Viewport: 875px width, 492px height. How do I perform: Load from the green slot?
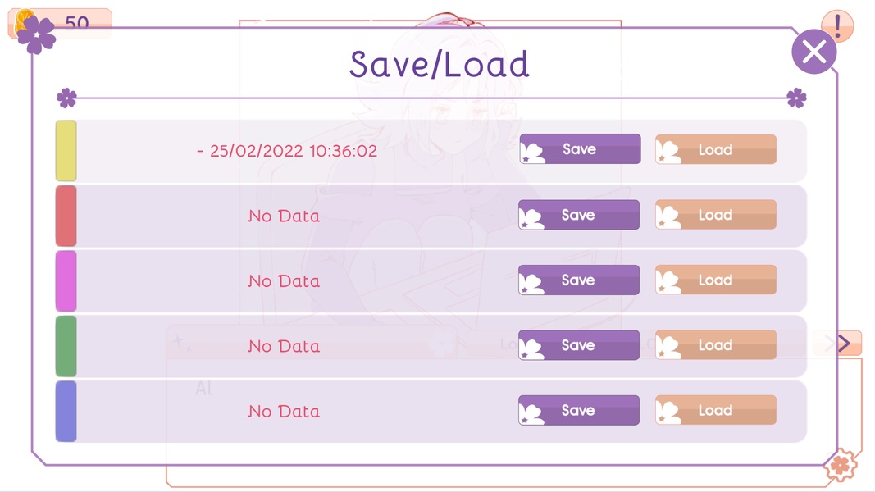716,345
